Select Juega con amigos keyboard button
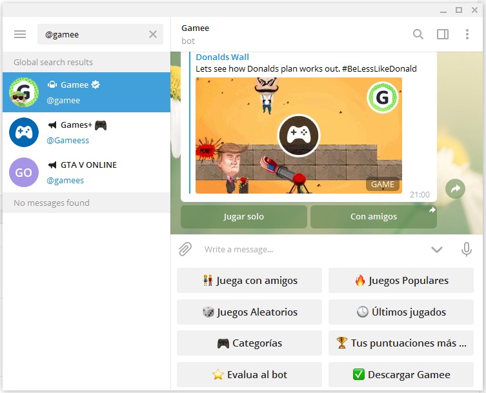486x393 pixels. [250, 281]
